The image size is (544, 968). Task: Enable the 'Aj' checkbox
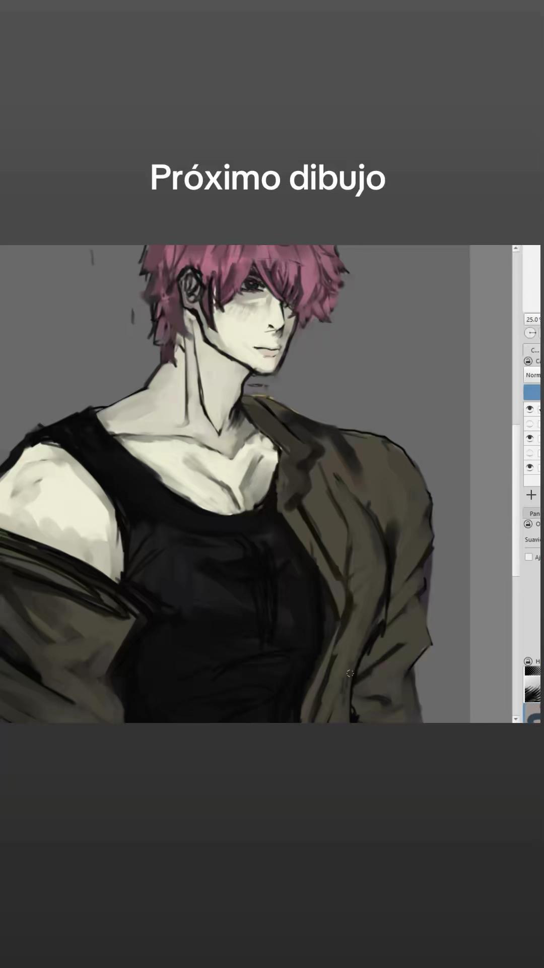(x=528, y=557)
